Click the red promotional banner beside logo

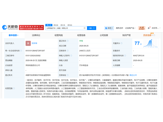pos(32,27)
